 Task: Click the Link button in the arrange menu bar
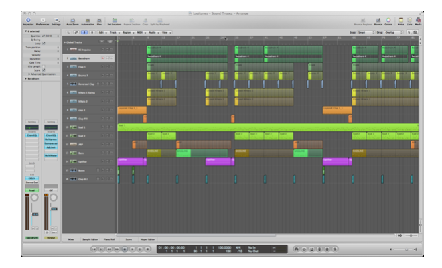point(76,32)
